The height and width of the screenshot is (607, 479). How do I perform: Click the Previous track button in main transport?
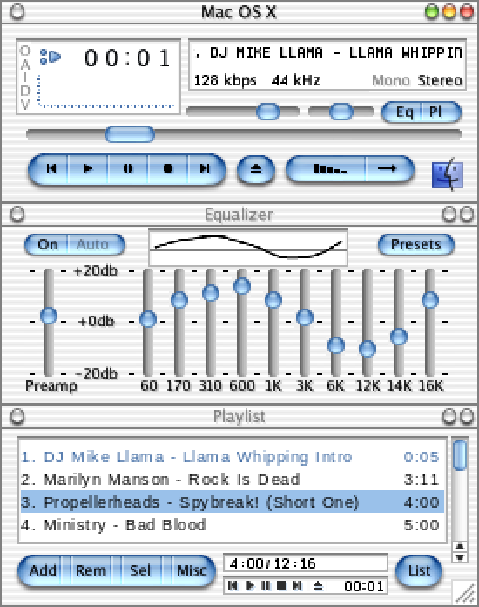click(50, 169)
